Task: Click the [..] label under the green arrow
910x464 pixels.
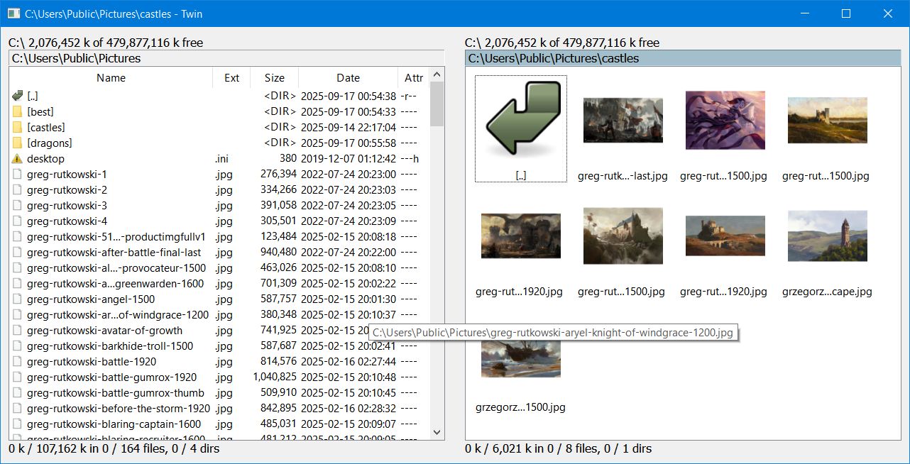Action: coord(521,175)
